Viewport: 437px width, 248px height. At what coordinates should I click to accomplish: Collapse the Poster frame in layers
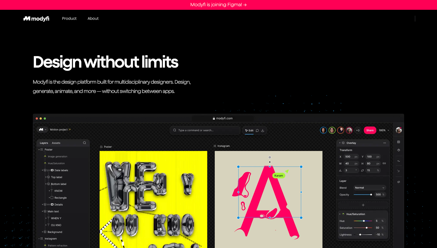tap(39, 150)
